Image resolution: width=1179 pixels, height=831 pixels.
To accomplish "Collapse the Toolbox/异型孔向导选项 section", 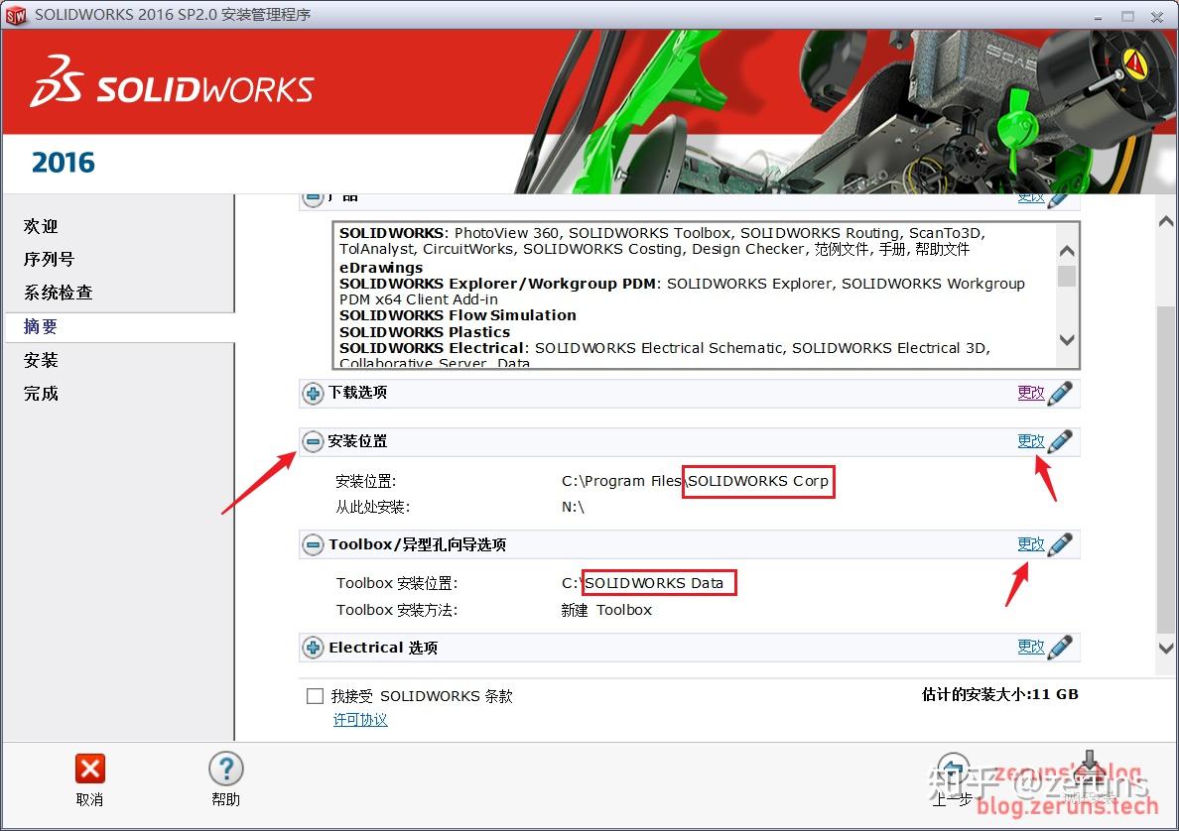I will click(312, 543).
